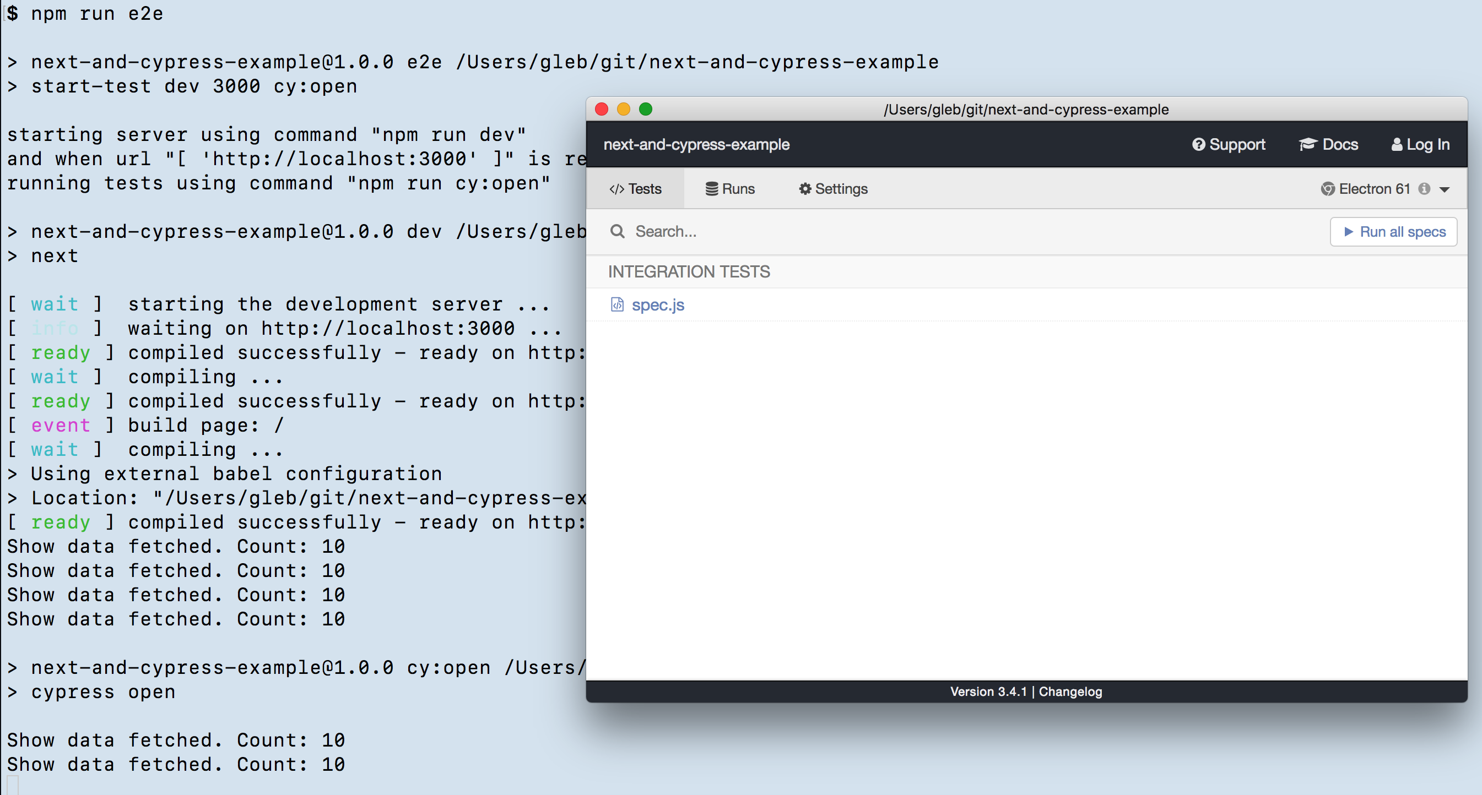Viewport: 1482px width, 795px height.
Task: Click the Log In user icon
Action: point(1396,145)
